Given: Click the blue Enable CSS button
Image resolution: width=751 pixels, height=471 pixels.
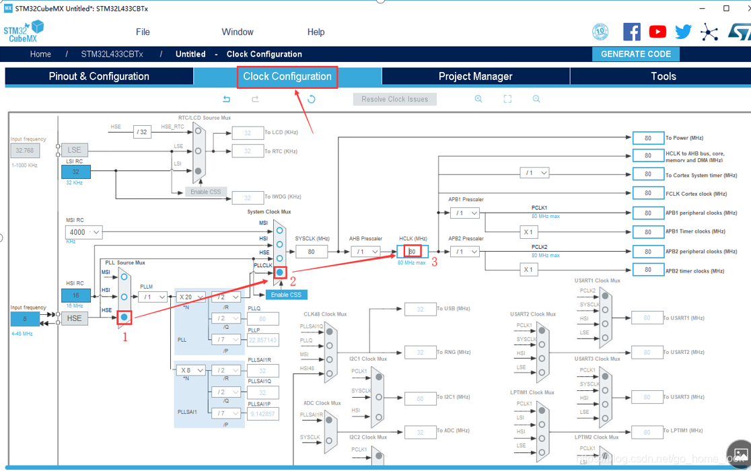Looking at the screenshot, I should (287, 295).
